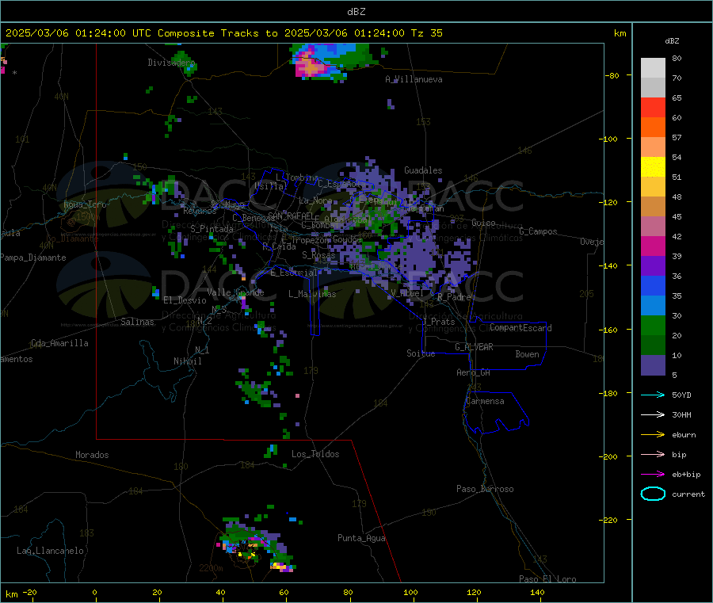The height and width of the screenshot is (603, 713).
Task: Click the 'Valle_Grande' place label
Action: [x=235, y=292]
